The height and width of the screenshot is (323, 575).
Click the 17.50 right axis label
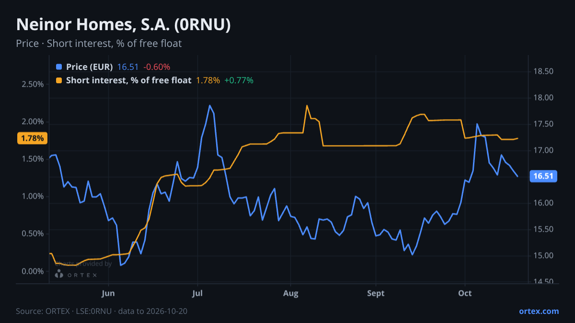(x=543, y=124)
